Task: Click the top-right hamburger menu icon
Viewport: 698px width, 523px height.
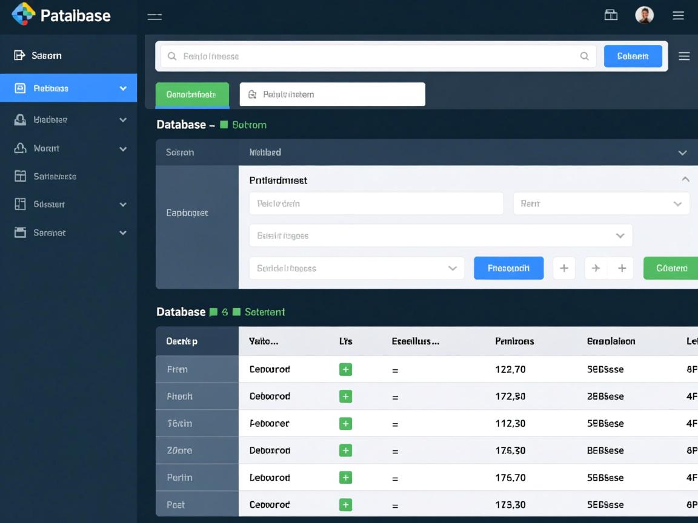Action: 678,16
